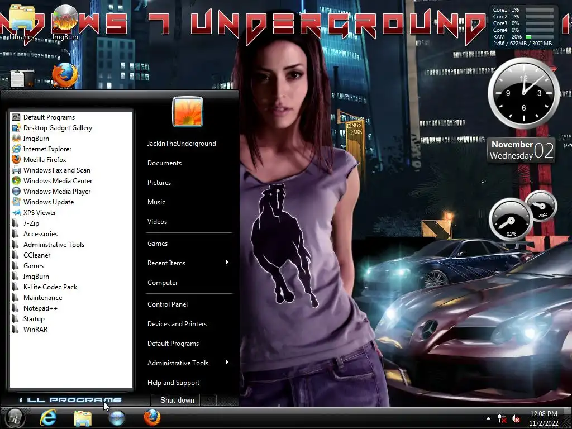
Task: Expand the 7-Zip folder
Action: click(x=71, y=223)
